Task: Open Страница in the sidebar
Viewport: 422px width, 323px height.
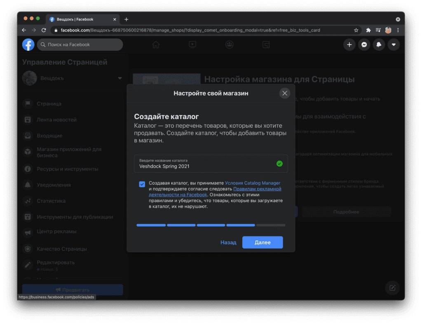Action: tap(49, 104)
